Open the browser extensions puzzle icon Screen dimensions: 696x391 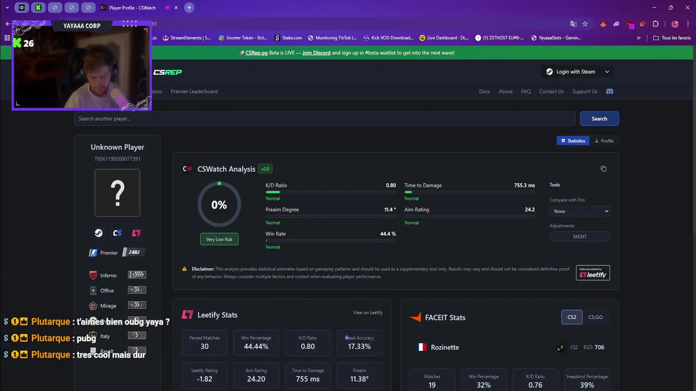tap(656, 24)
